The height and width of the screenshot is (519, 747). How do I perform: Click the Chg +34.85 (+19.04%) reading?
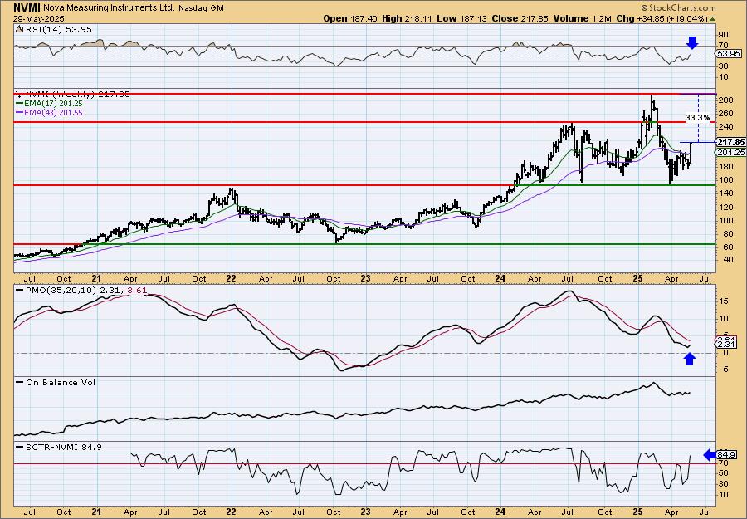pyautogui.click(x=662, y=18)
